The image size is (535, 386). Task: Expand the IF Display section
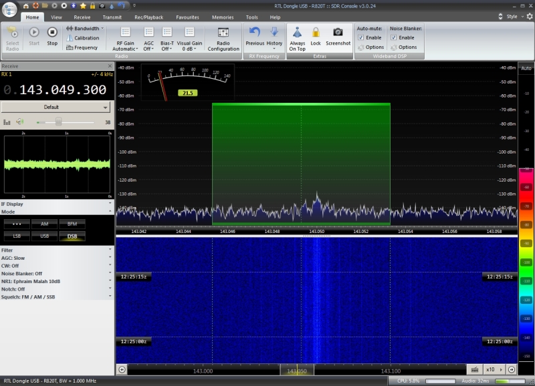(x=57, y=204)
